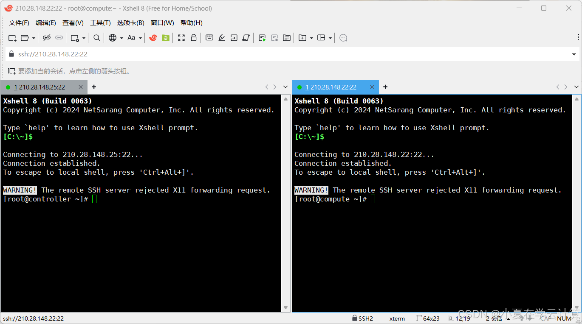
Task: Click the Highlight pen toolbar icon
Action: (222, 38)
